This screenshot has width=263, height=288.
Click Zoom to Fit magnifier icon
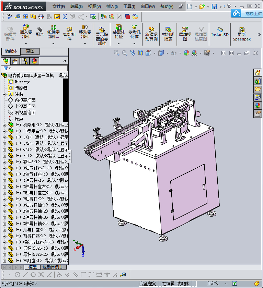116,53
